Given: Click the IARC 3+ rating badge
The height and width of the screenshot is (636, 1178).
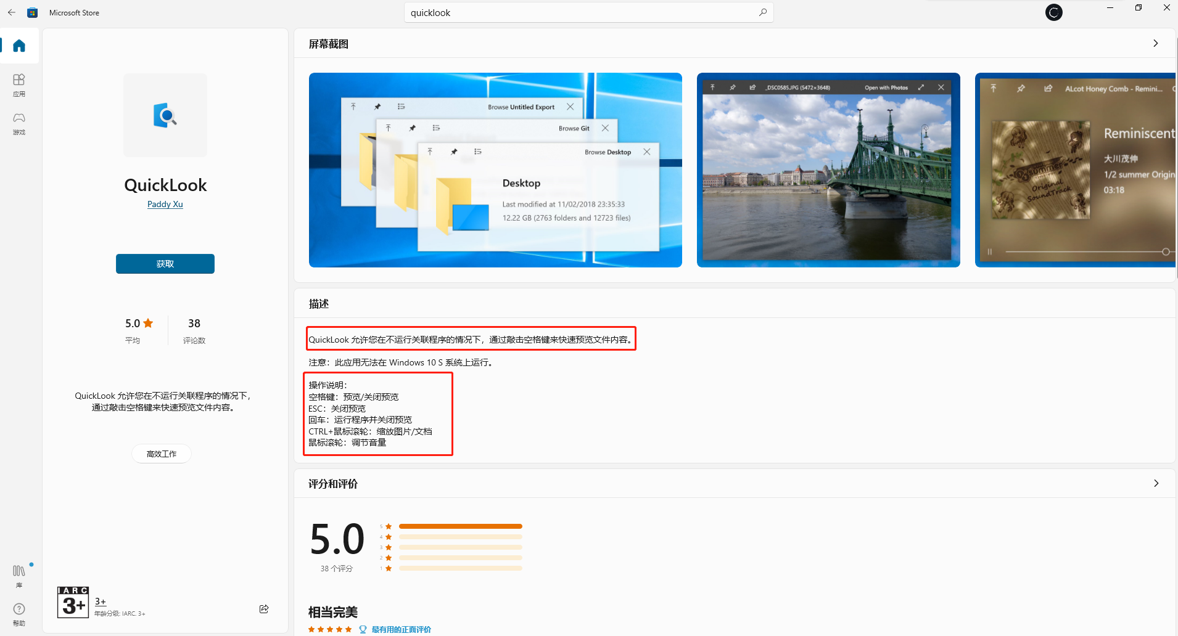Looking at the screenshot, I should click(73, 602).
